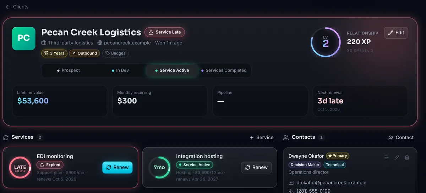Click the Expired status badge

pos(50,165)
